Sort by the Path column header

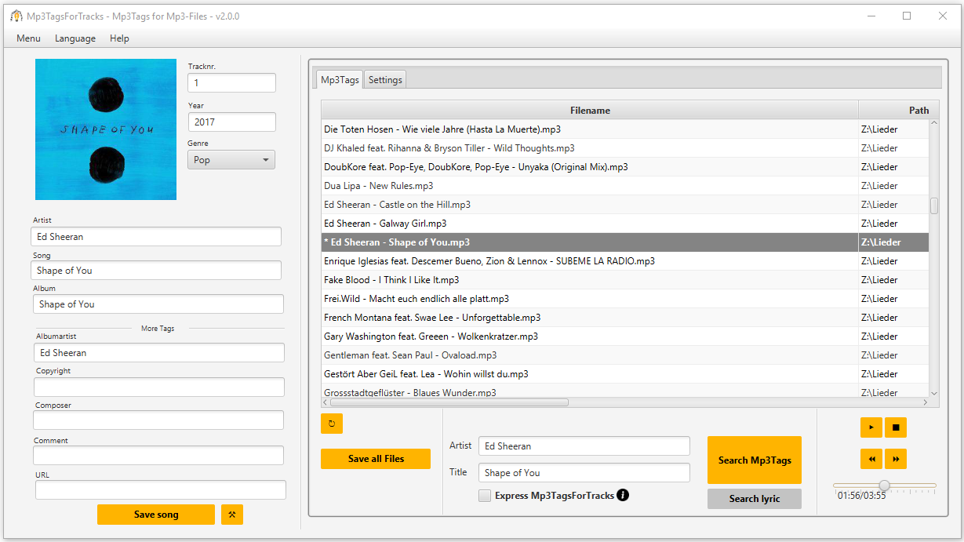pos(899,110)
